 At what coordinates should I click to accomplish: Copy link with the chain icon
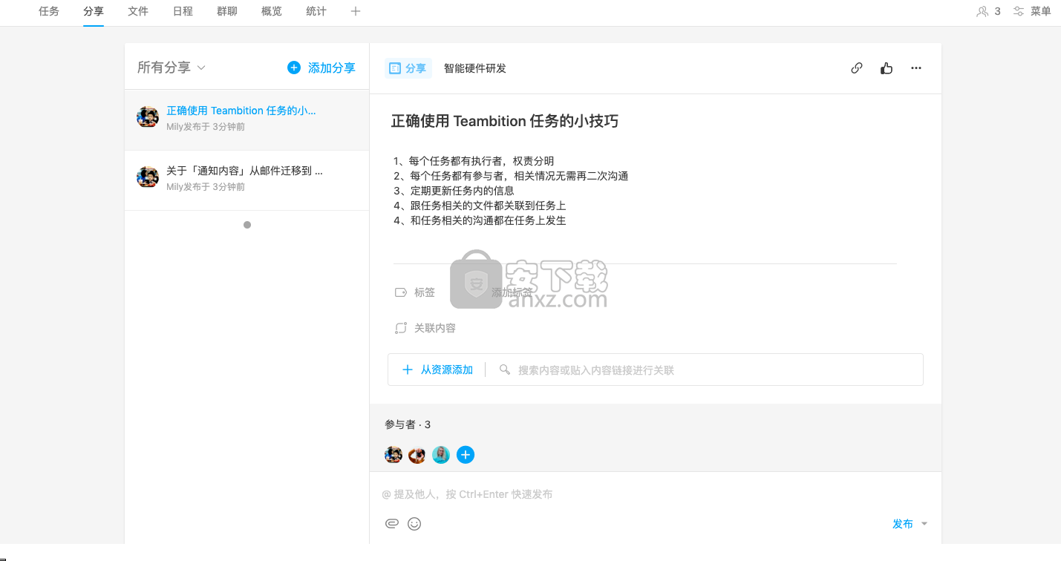857,68
